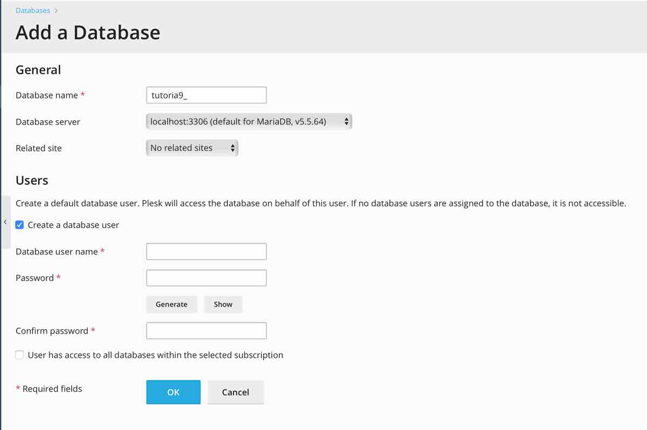
Task: Enable access to all databases within subscription
Action: pyautogui.click(x=19, y=355)
